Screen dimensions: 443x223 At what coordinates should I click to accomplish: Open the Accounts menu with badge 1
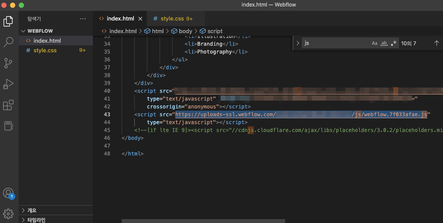pos(8,193)
